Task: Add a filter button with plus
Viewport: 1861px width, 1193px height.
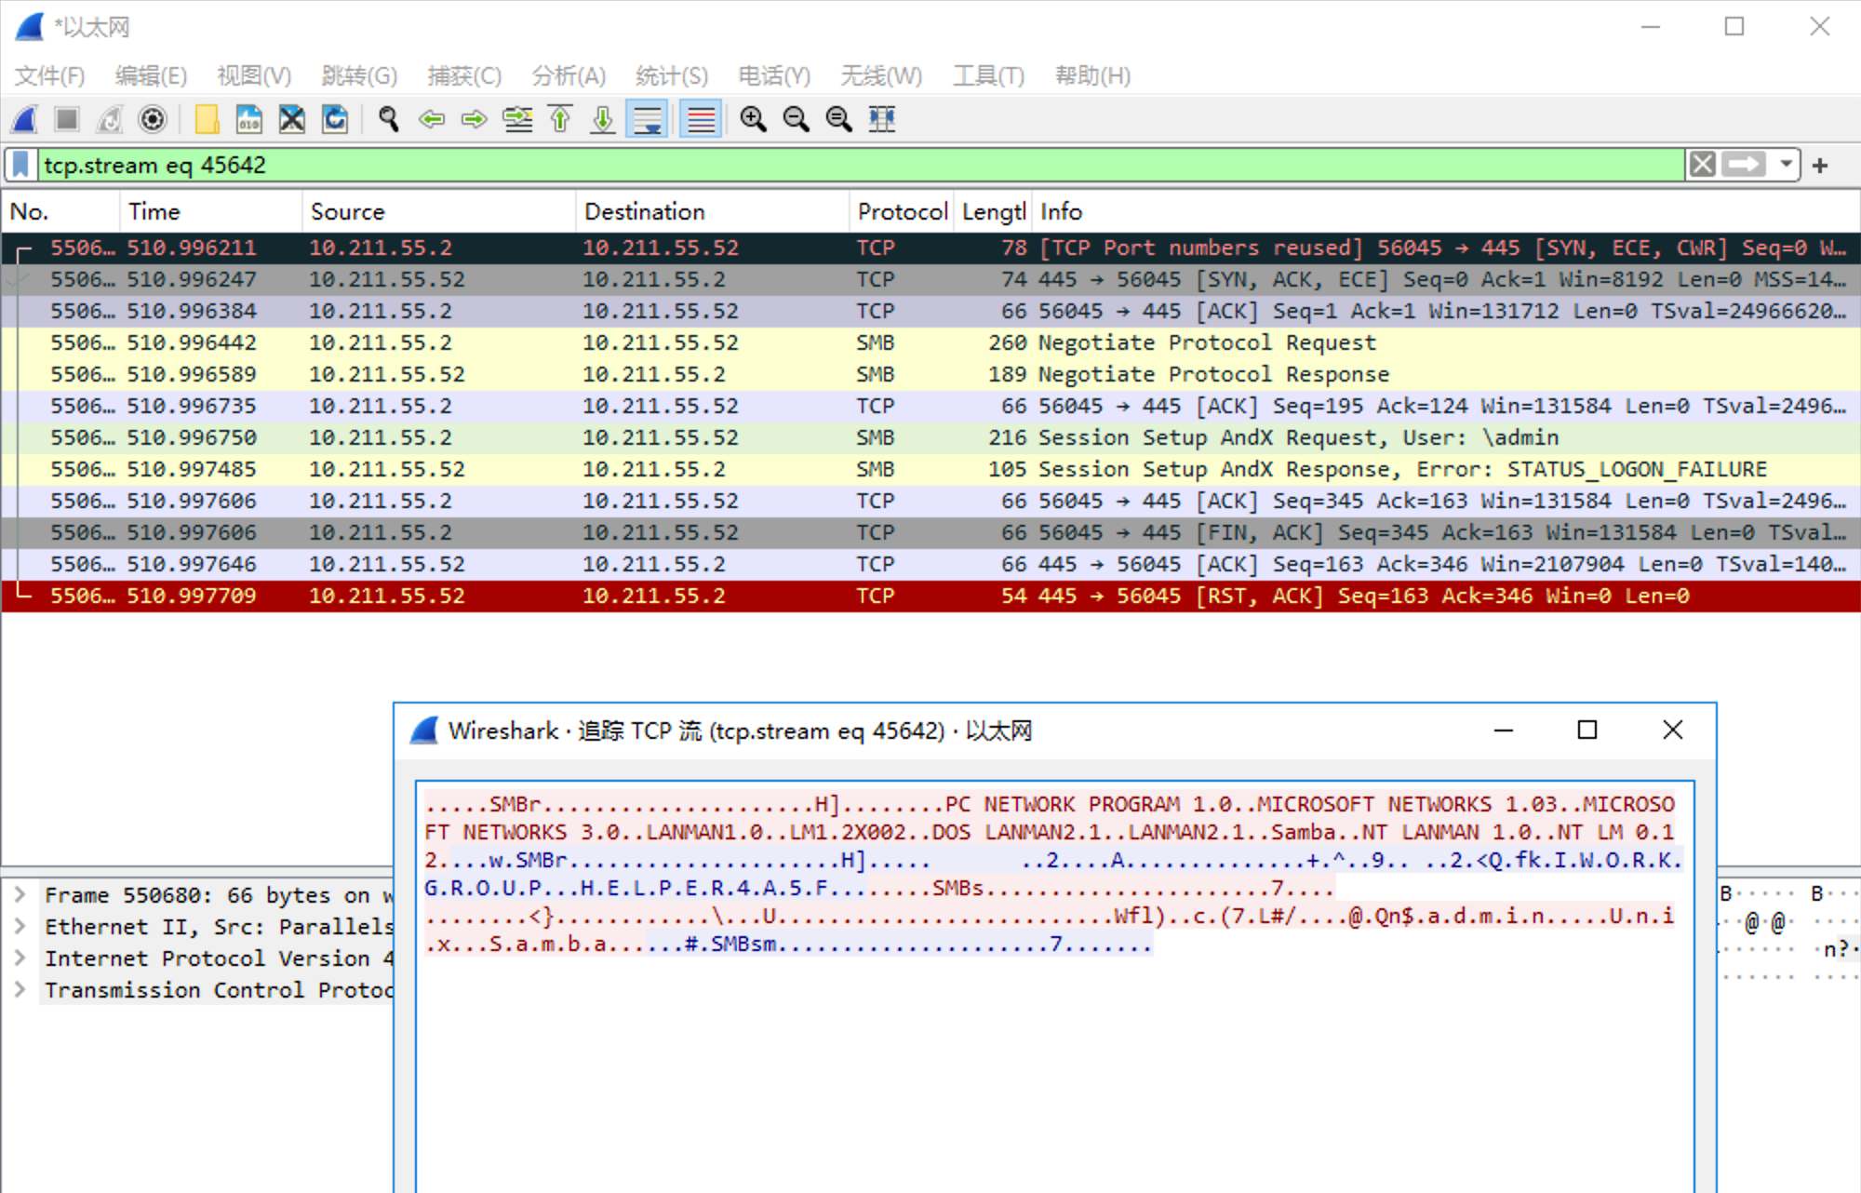Action: (1820, 166)
